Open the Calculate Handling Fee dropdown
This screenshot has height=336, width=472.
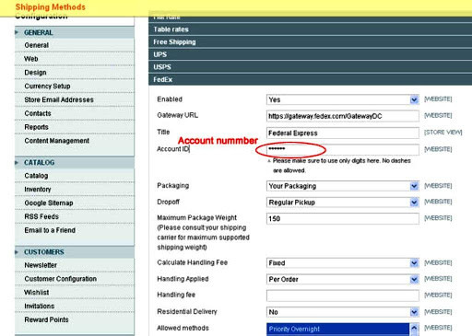[343, 263]
